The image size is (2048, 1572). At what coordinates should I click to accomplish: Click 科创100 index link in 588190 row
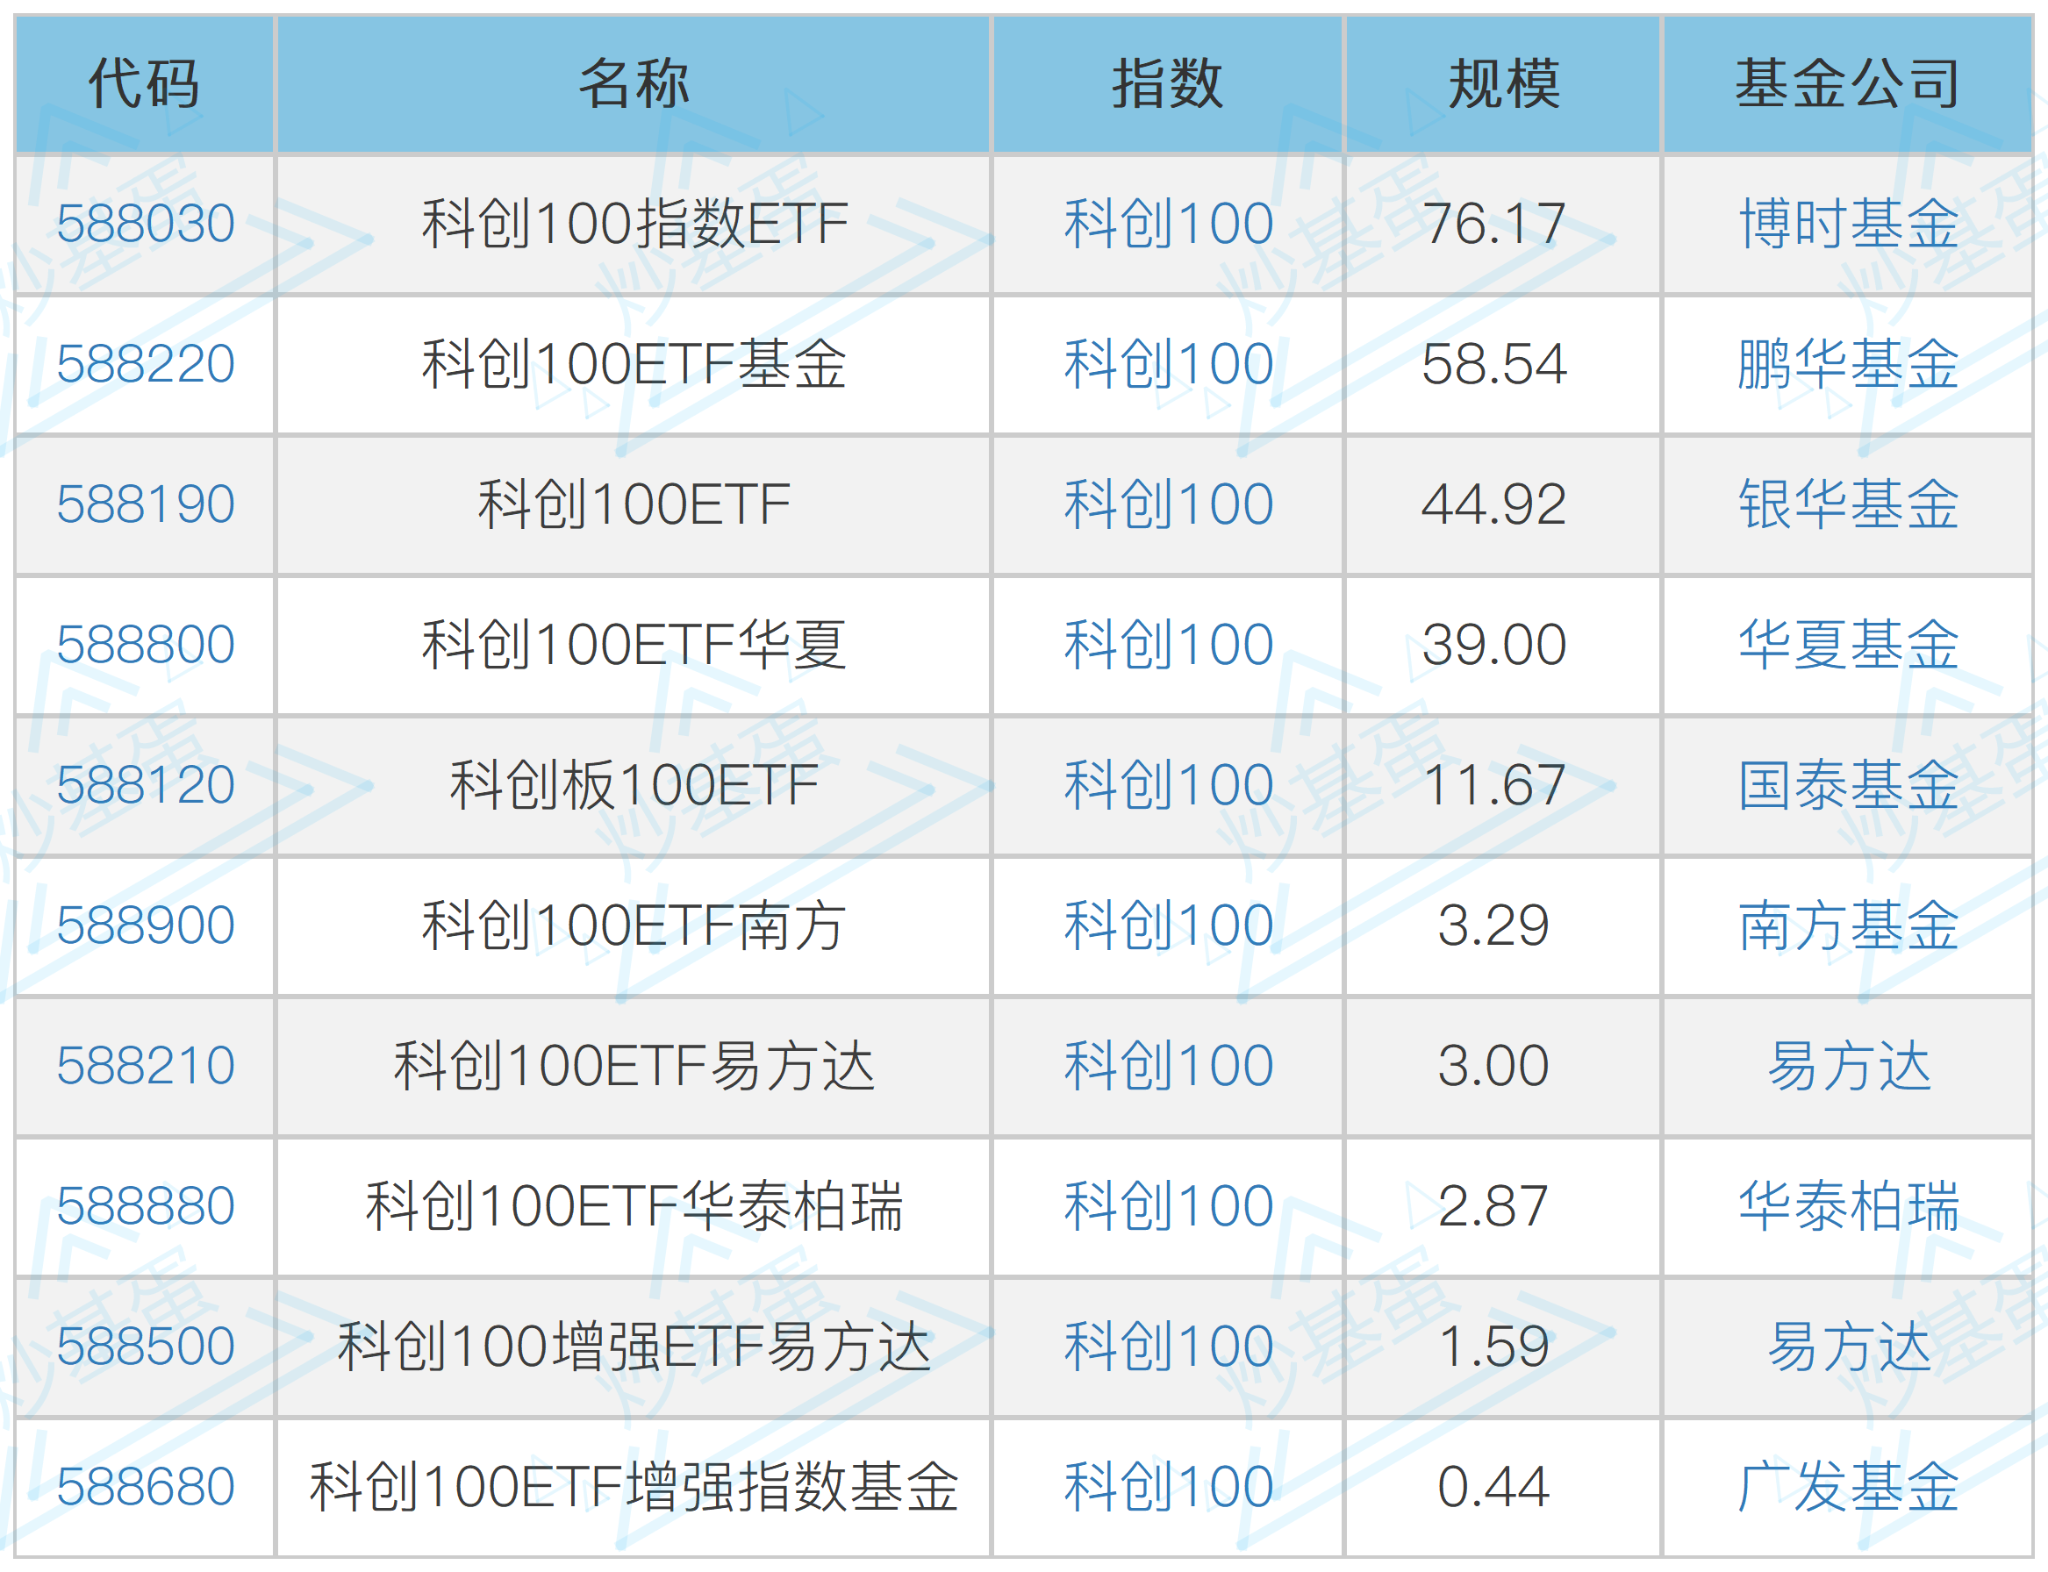coord(1168,504)
